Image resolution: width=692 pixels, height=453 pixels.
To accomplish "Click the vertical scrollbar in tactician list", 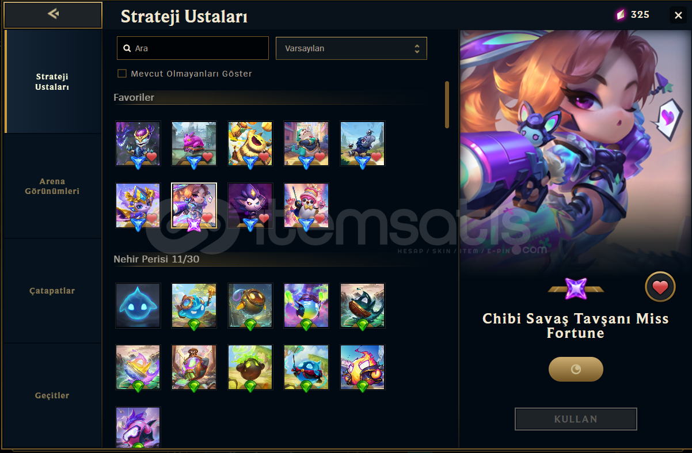I will pyautogui.click(x=447, y=105).
